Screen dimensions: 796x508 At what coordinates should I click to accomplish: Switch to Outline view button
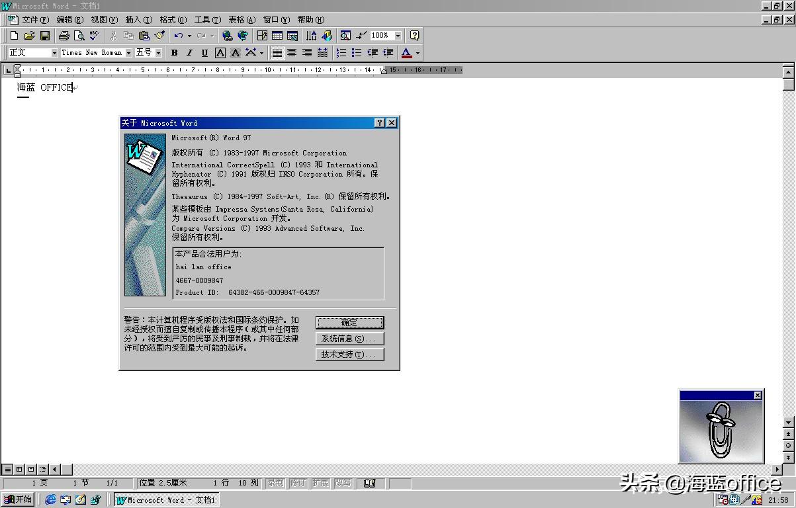pyautogui.click(x=43, y=470)
